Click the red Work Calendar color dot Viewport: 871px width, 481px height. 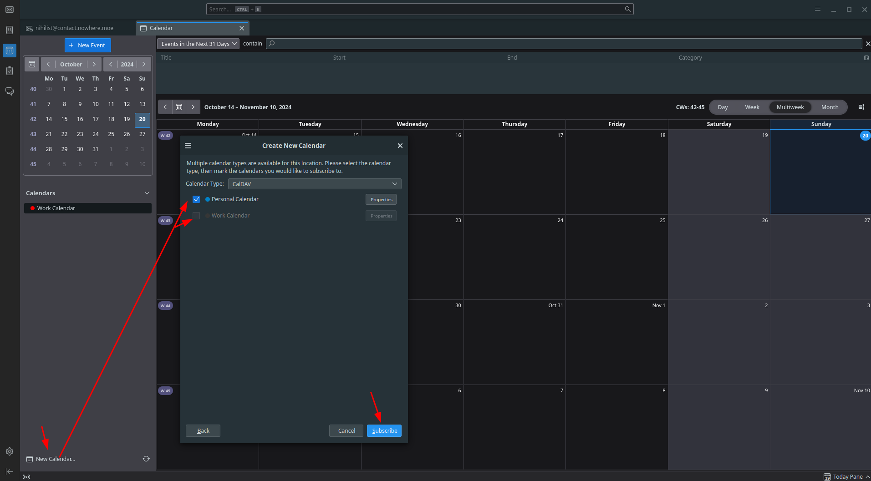[32, 208]
